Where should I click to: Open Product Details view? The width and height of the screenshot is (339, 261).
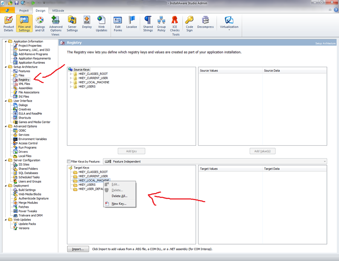pyautogui.click(x=9, y=24)
